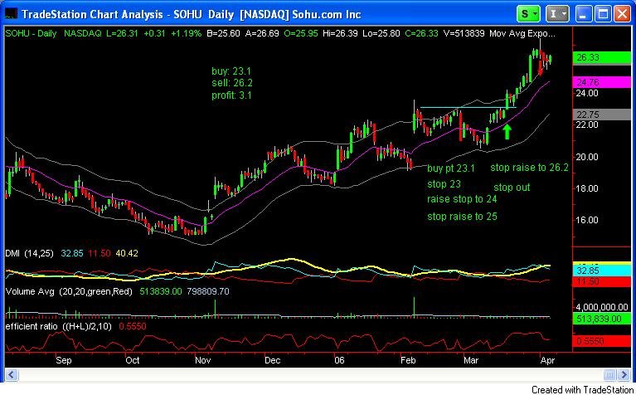Click the '+1.19%' percent change value
The image size is (636, 395).
[x=186, y=34]
